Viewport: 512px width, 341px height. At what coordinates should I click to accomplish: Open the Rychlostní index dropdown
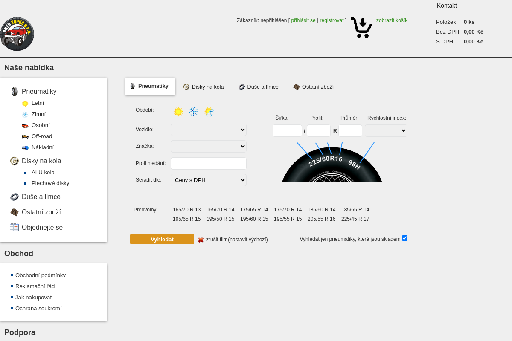point(386,130)
